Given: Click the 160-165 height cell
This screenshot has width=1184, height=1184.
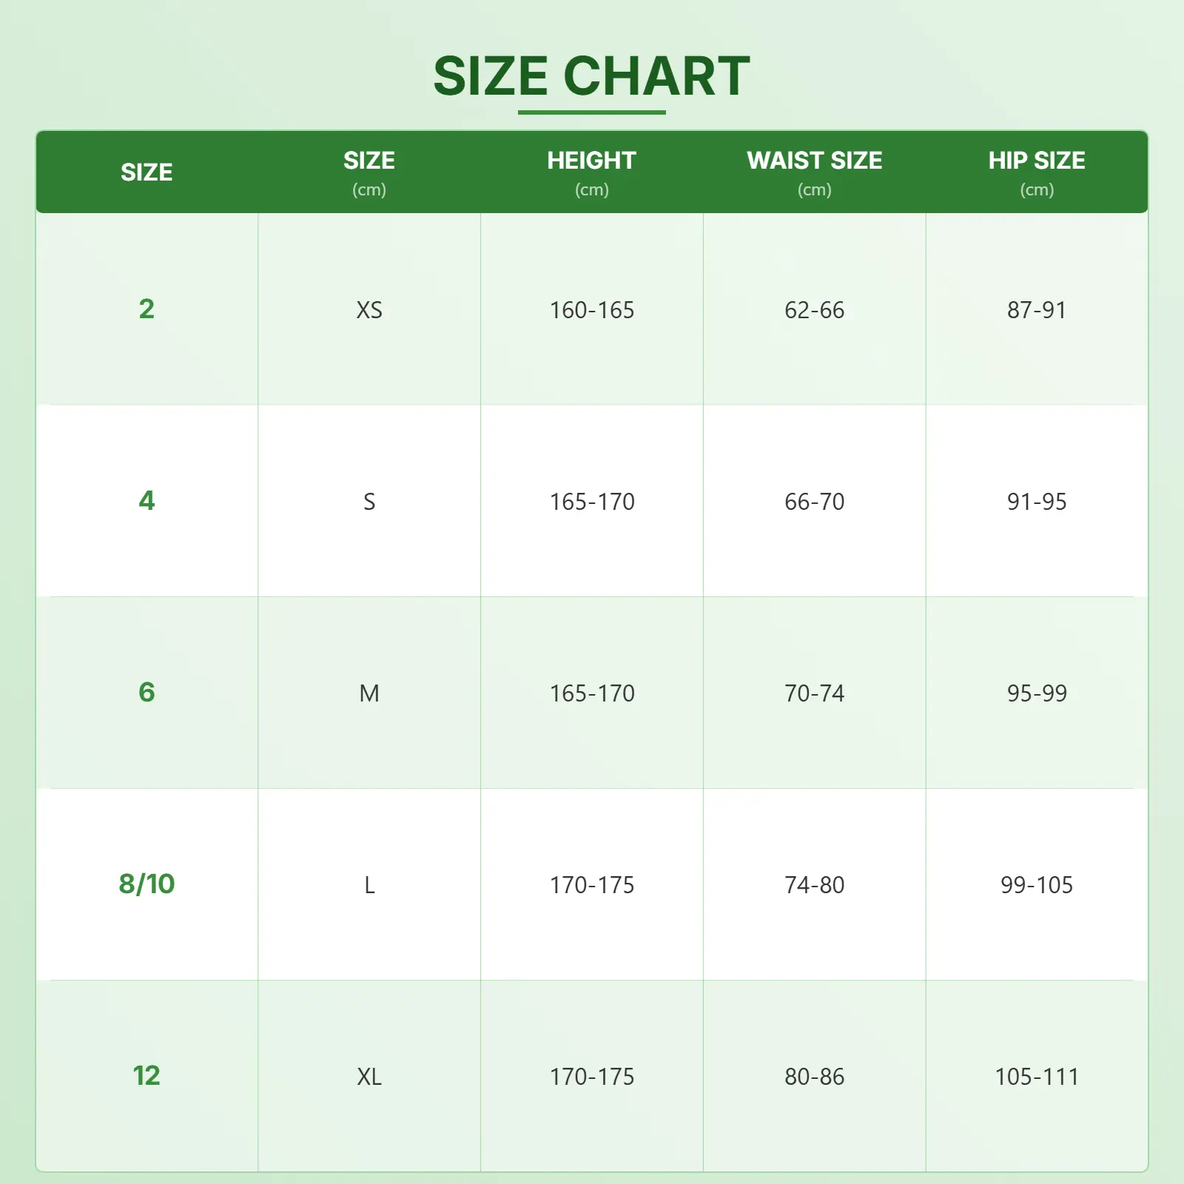Looking at the screenshot, I should pos(592,309).
